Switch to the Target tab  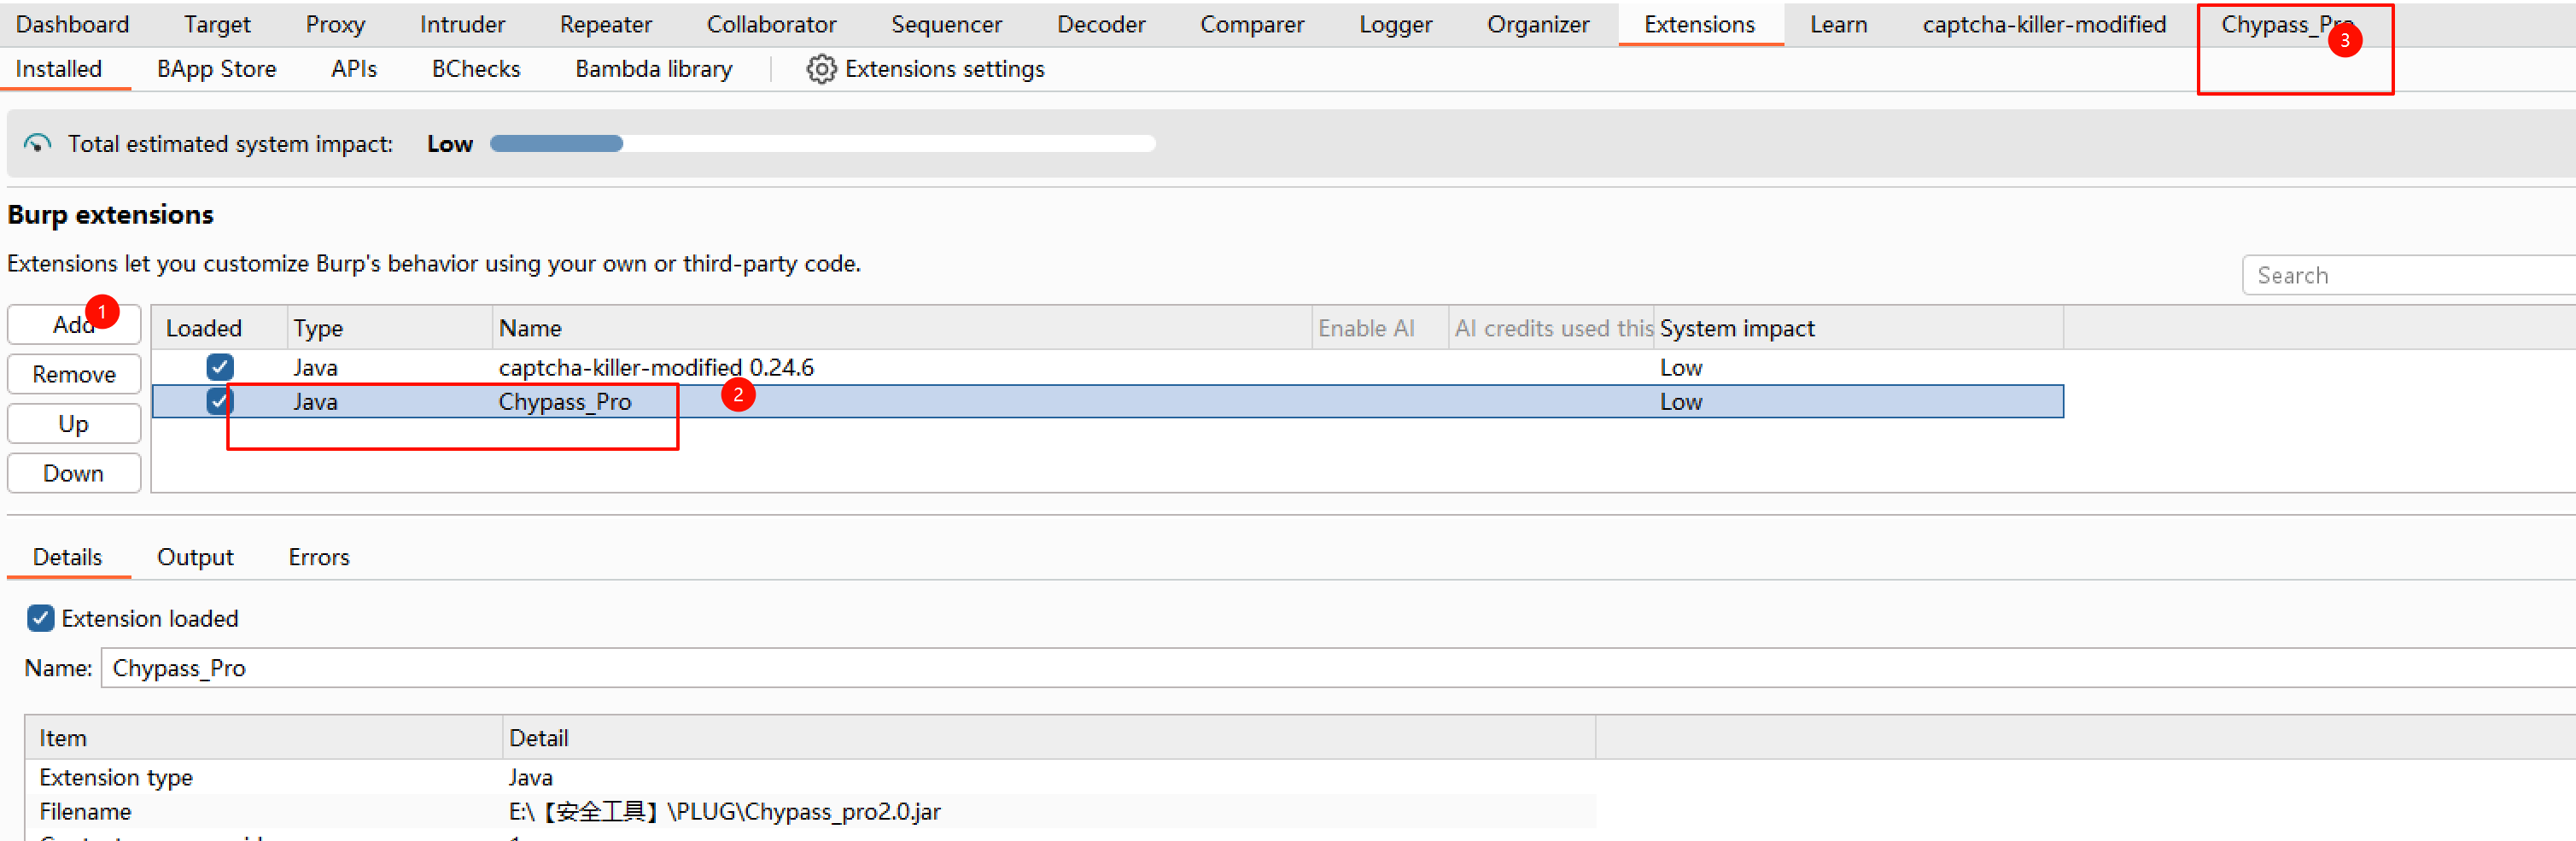[217, 24]
